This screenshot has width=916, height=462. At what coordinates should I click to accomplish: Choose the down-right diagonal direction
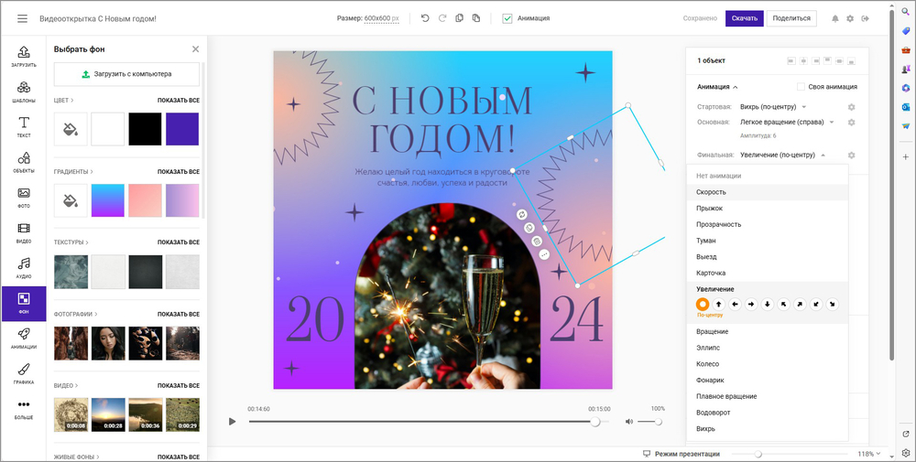[833, 304]
